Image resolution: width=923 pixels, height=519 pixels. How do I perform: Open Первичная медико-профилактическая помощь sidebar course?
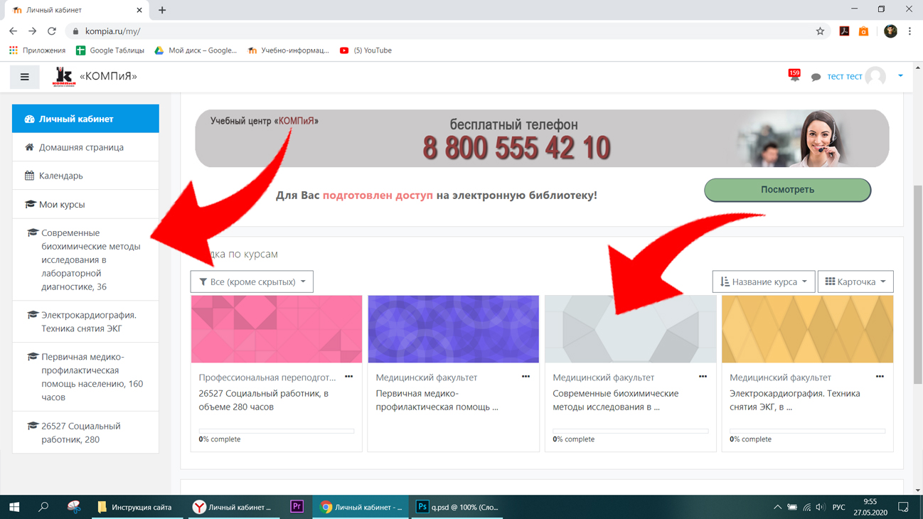85,377
